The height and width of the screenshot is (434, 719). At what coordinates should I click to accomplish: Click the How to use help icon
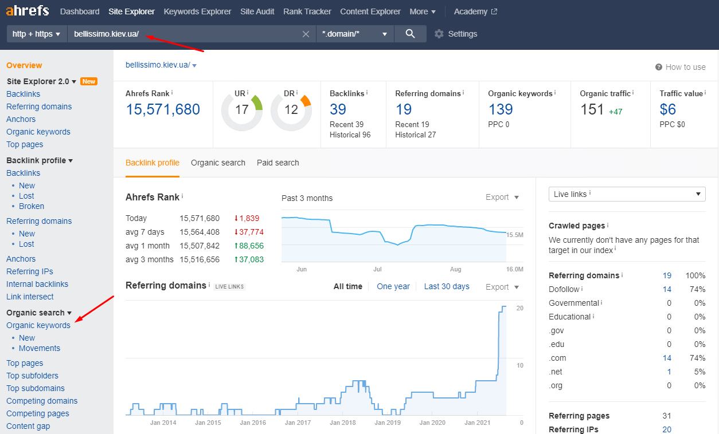point(659,67)
